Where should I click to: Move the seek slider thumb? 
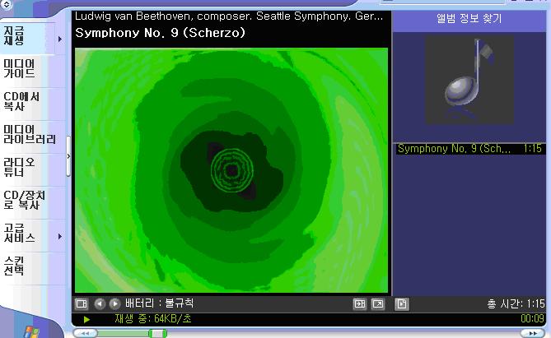coord(158,333)
